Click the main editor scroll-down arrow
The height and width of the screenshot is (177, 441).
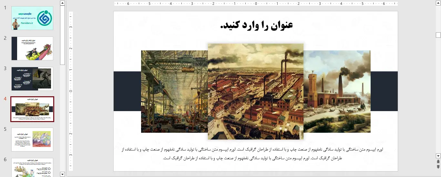[438, 156]
